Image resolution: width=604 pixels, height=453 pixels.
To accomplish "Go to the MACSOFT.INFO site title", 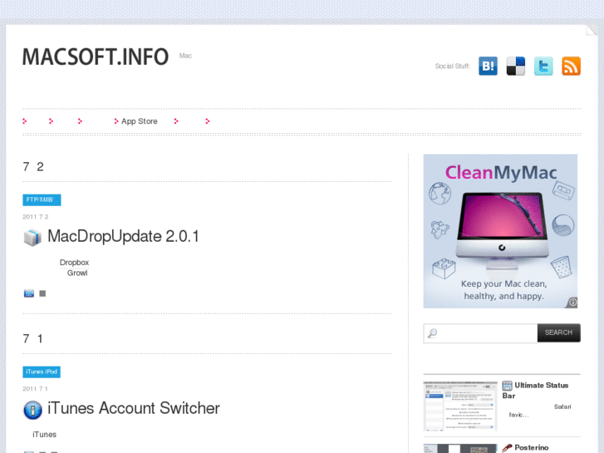I will (96, 57).
